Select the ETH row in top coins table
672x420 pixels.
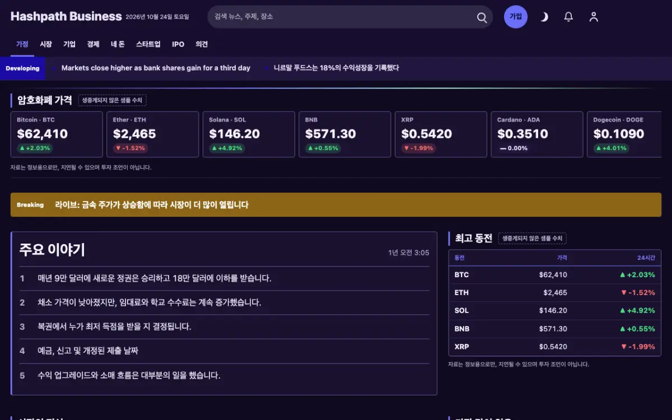(554, 293)
